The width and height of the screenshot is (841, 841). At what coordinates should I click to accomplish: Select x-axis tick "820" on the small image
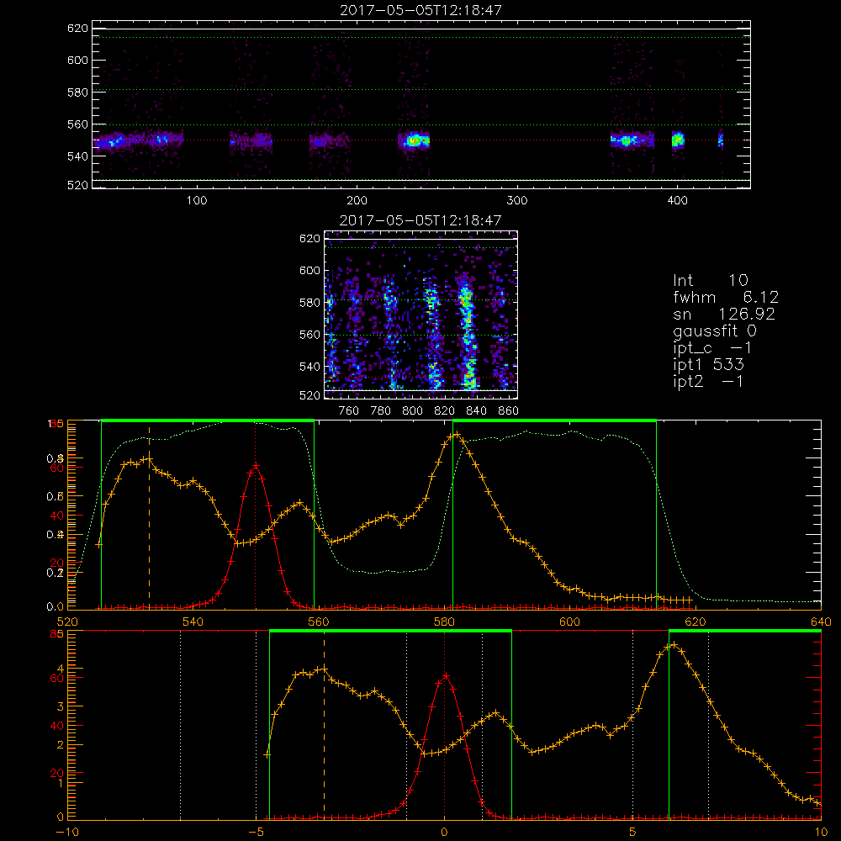coord(445,411)
